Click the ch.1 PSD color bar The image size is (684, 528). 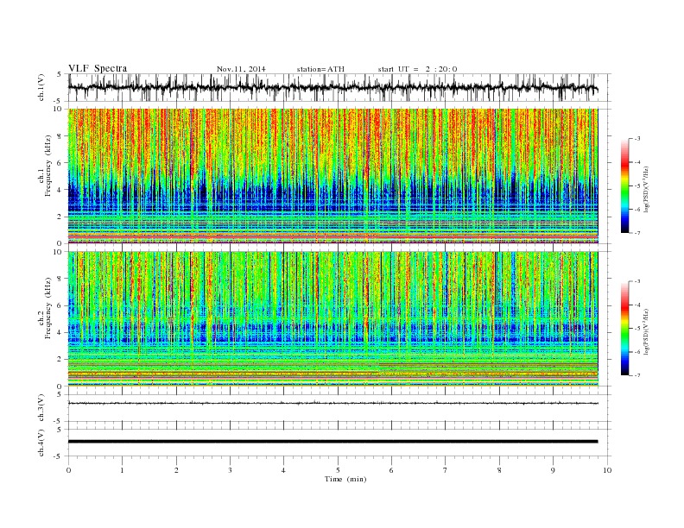click(624, 186)
